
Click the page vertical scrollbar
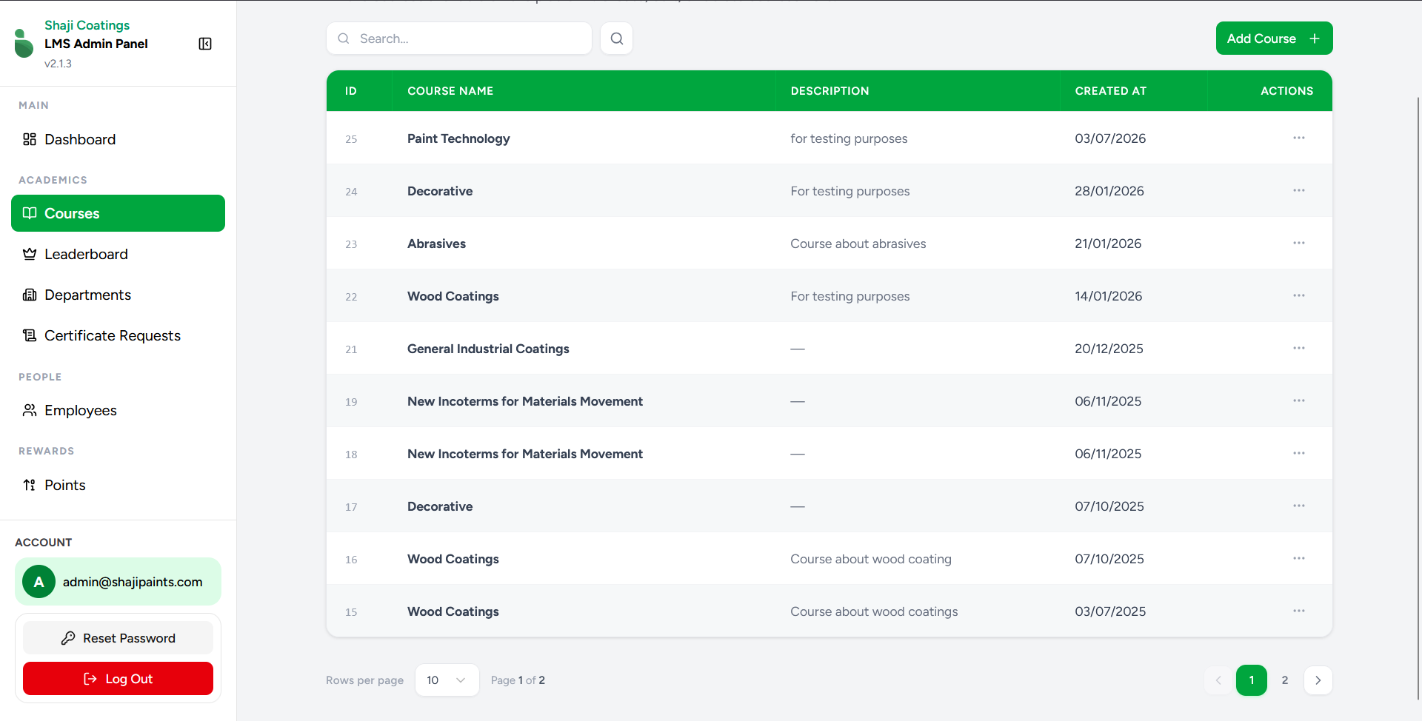pyautogui.click(x=1418, y=400)
